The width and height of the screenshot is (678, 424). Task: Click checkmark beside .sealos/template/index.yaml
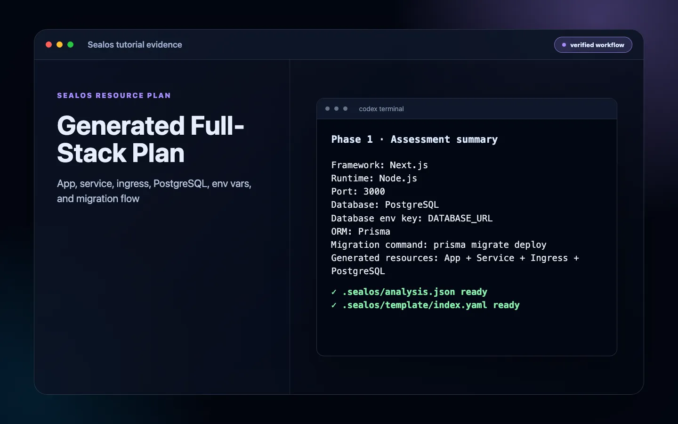334,305
